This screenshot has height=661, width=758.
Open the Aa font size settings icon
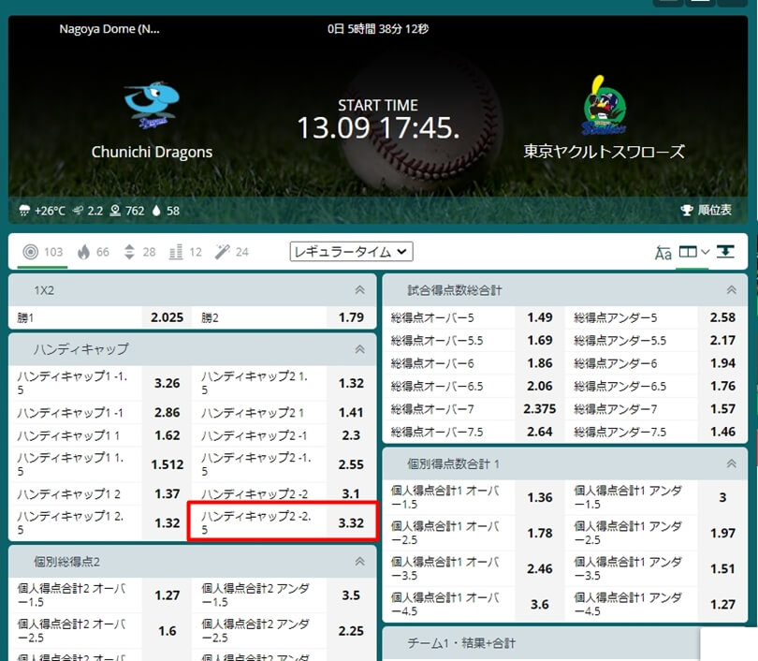[664, 252]
